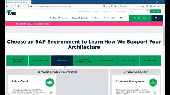Go to the Firefox home page icon
Image resolution: width=170 pixels, height=95 pixels.
point(19,6)
